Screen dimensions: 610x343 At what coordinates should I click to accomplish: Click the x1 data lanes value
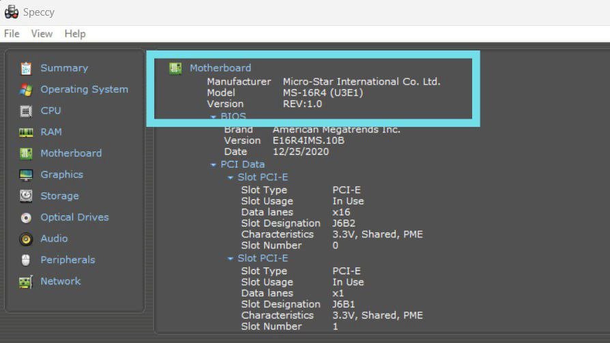[338, 293]
